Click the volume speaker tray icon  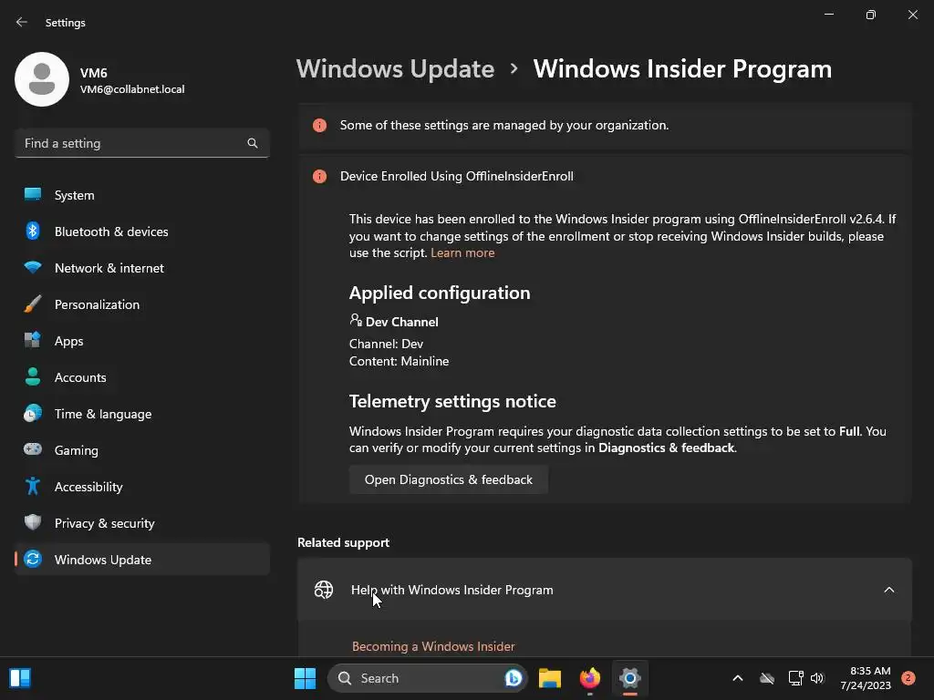(x=817, y=678)
